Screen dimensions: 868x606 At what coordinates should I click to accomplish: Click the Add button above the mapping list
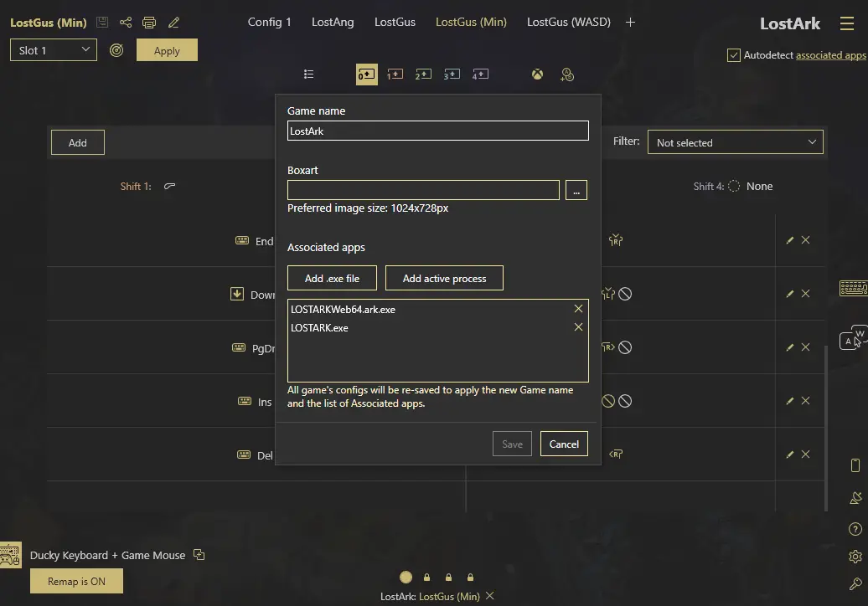(77, 142)
